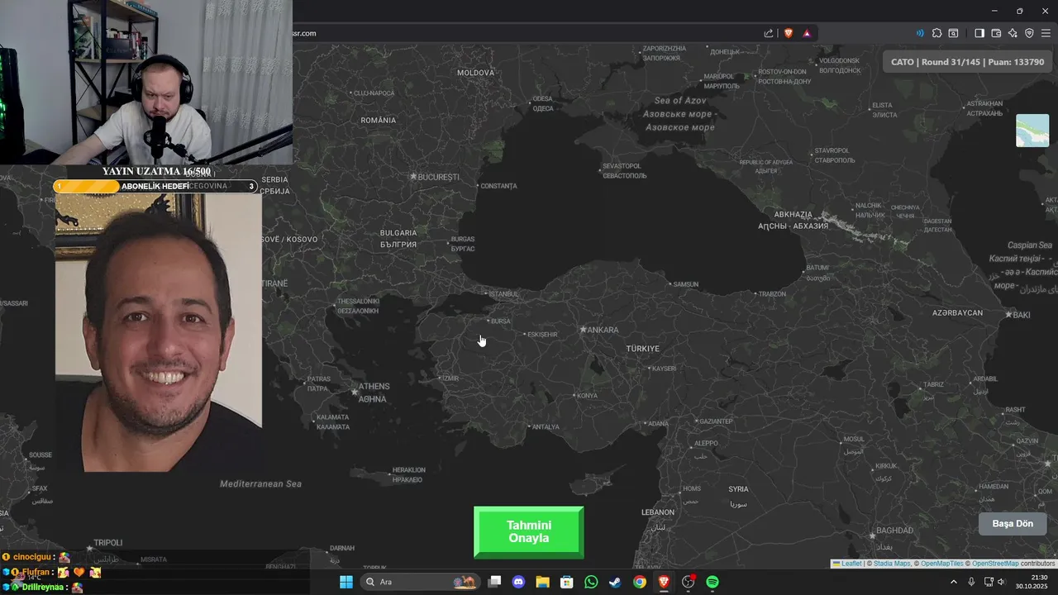
Task: Open Microsoft Store from the taskbar
Action: [x=567, y=582]
